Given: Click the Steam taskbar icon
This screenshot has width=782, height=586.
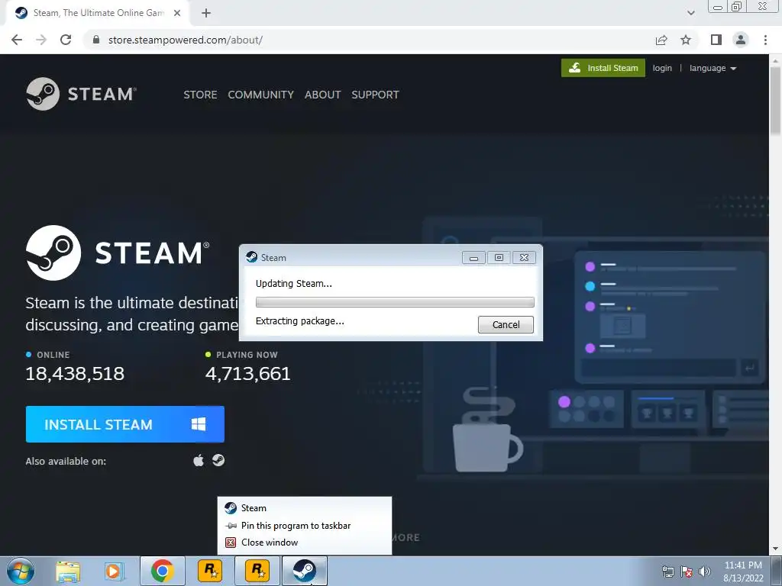Looking at the screenshot, I should (305, 571).
